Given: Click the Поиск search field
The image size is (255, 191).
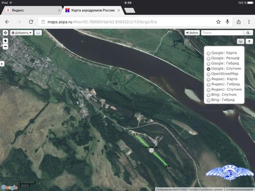Looking at the screenshot, I should pyautogui.click(x=222, y=33).
